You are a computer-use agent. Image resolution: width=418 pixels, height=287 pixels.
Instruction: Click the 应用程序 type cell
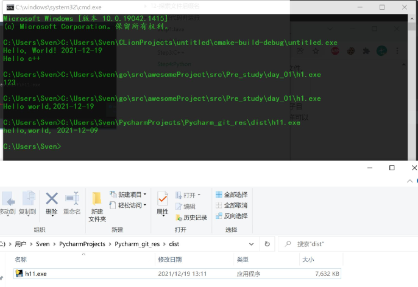coord(249,274)
